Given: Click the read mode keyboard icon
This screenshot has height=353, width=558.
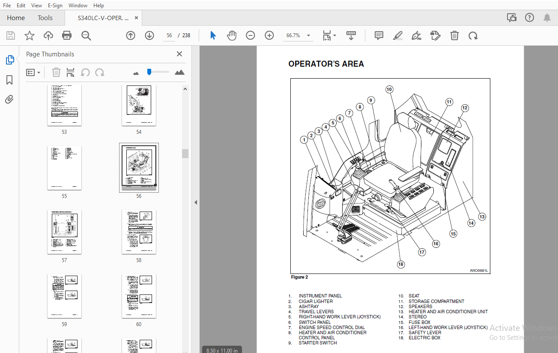Looking at the screenshot, I should click(x=351, y=35).
